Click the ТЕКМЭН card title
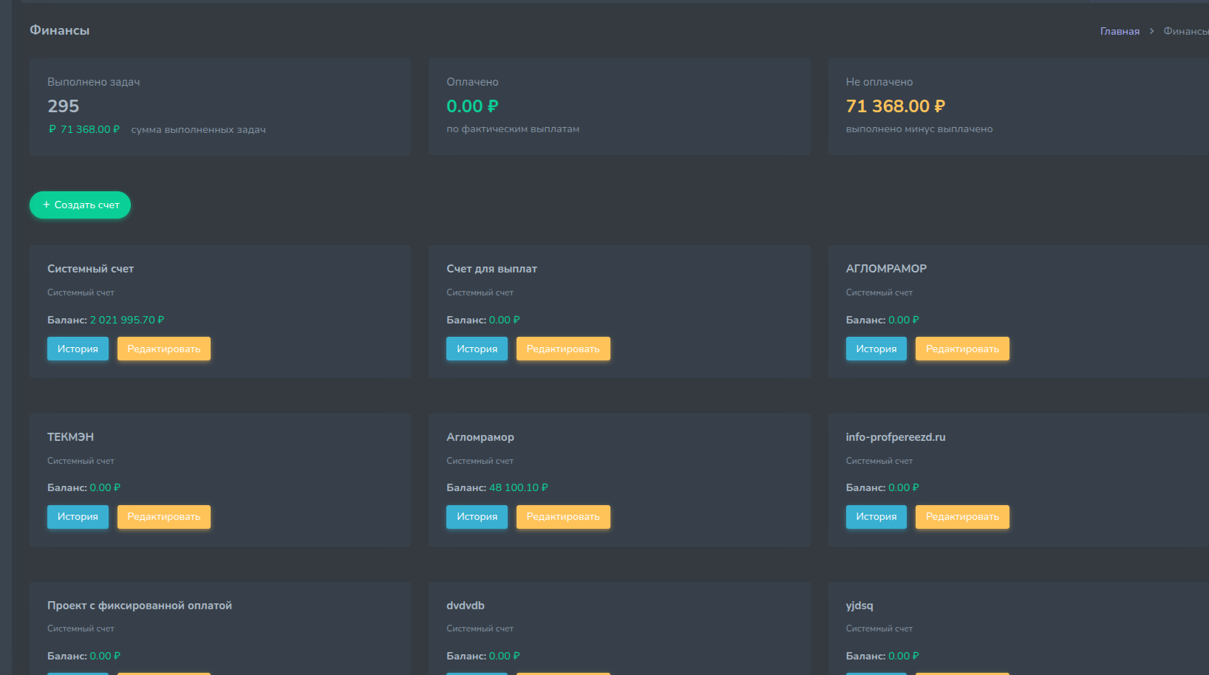Viewport: 1209px width, 675px height. coord(70,437)
